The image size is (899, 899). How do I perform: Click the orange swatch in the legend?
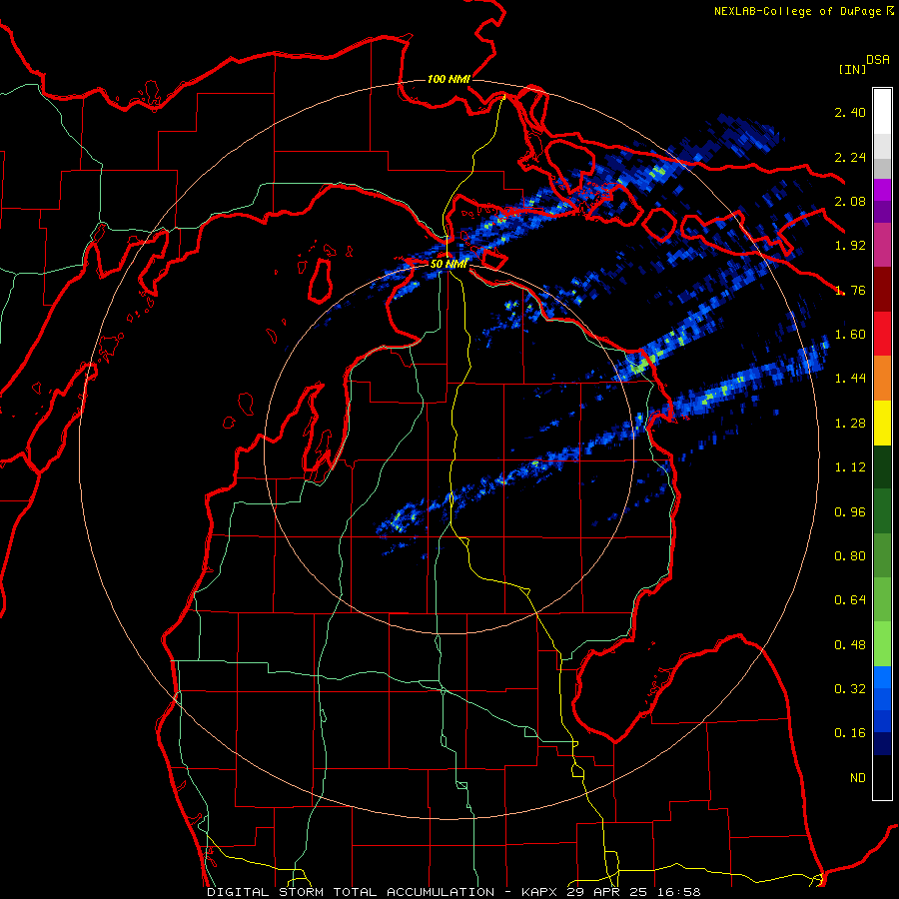point(882,378)
